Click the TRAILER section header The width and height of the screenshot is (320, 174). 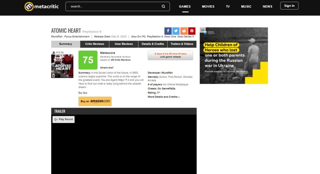pos(124,111)
